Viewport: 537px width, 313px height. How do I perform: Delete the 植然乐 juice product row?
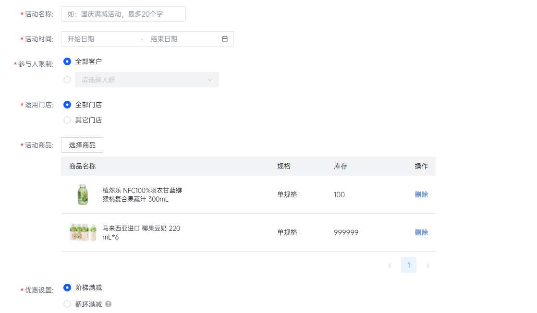(x=421, y=194)
